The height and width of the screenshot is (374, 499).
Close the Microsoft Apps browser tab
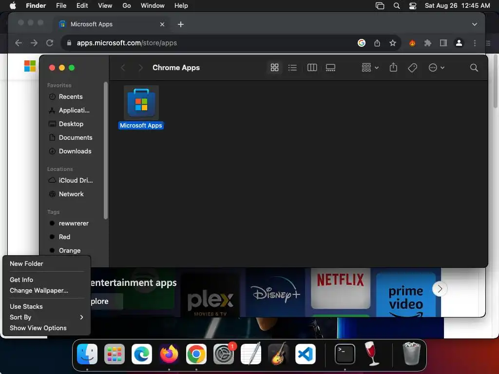(162, 24)
